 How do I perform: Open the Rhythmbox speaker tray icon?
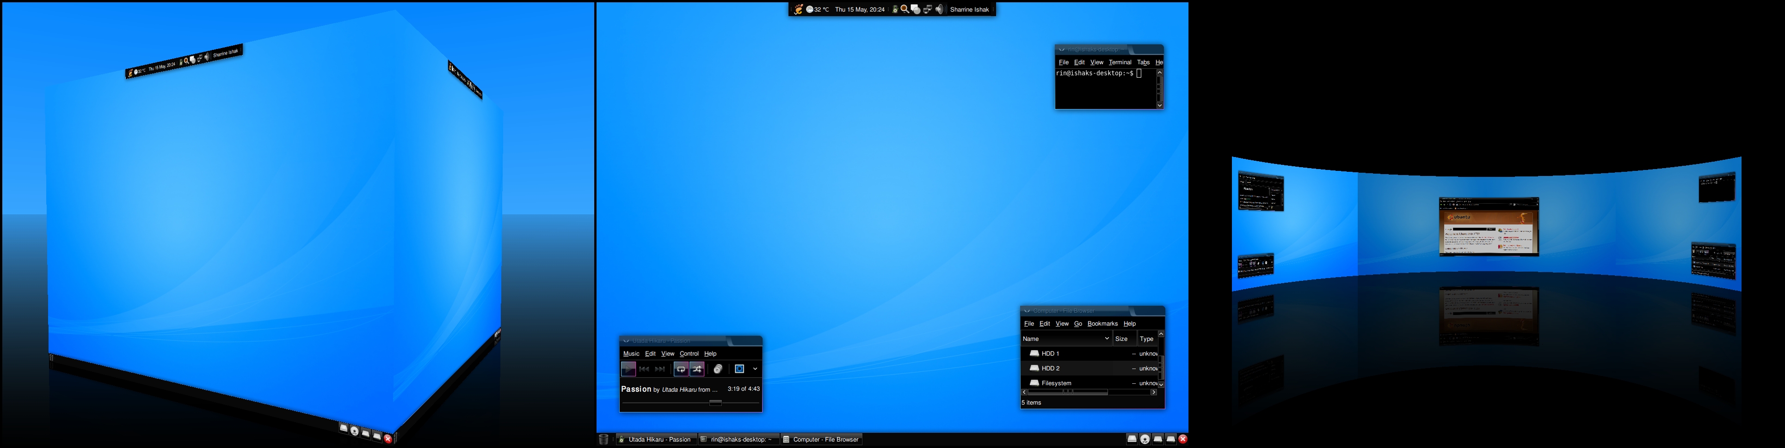coord(894,10)
